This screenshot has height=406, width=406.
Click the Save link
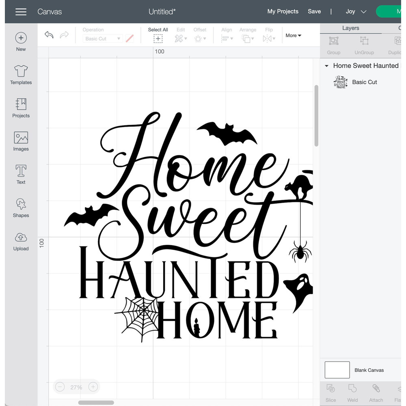coord(314,11)
